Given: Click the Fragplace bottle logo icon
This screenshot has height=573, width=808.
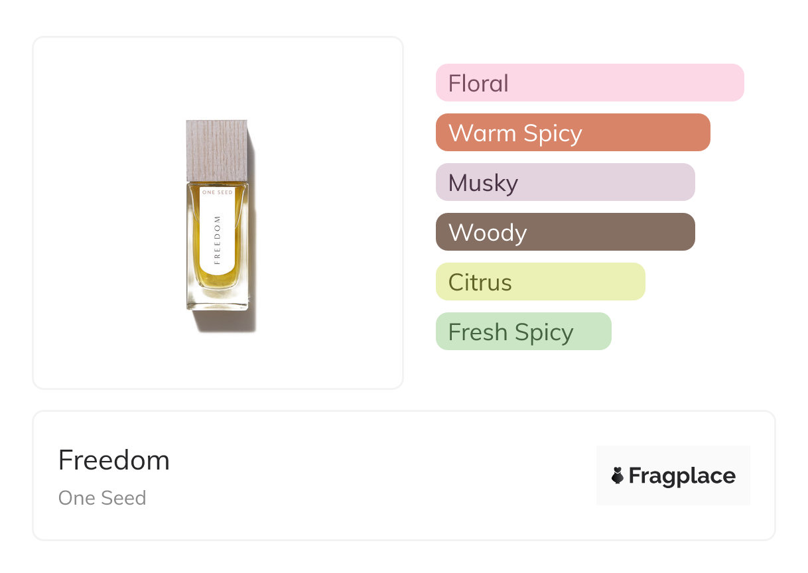Looking at the screenshot, I should pos(618,476).
